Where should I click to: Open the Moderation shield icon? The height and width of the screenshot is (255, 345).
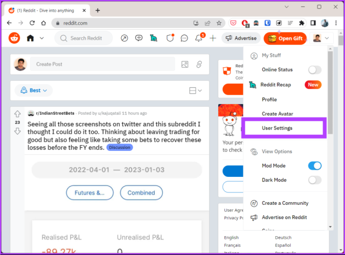170,38
